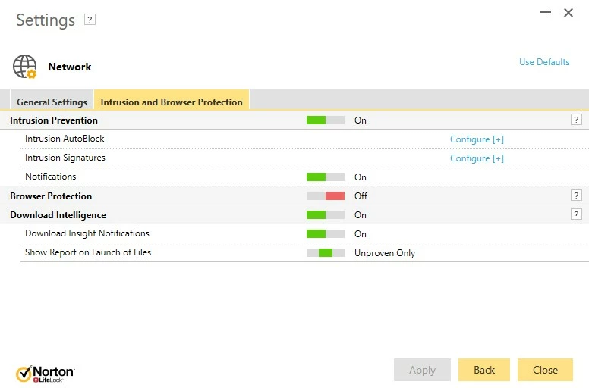Click the Network section title

click(70, 67)
